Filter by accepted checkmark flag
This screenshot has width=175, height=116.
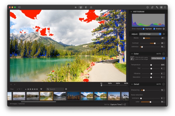(x=17, y=89)
